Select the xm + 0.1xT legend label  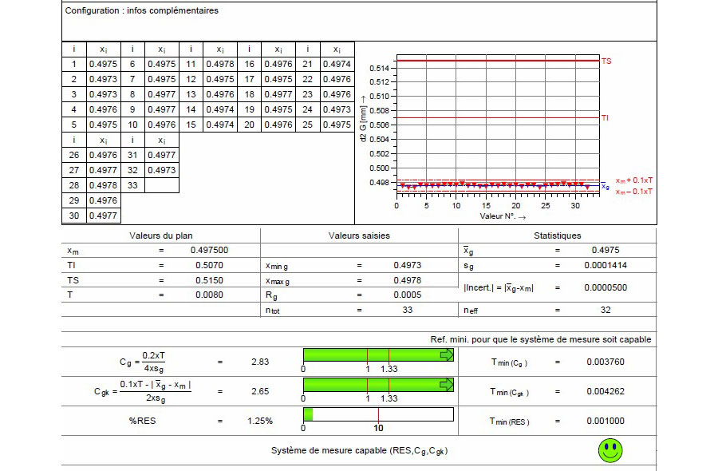coord(634,180)
